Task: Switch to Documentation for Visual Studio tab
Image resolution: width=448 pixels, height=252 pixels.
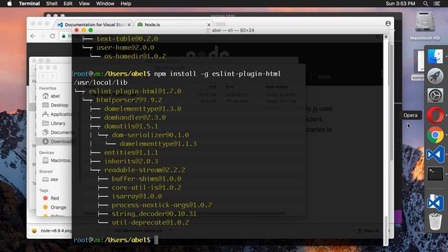Action: click(94, 25)
